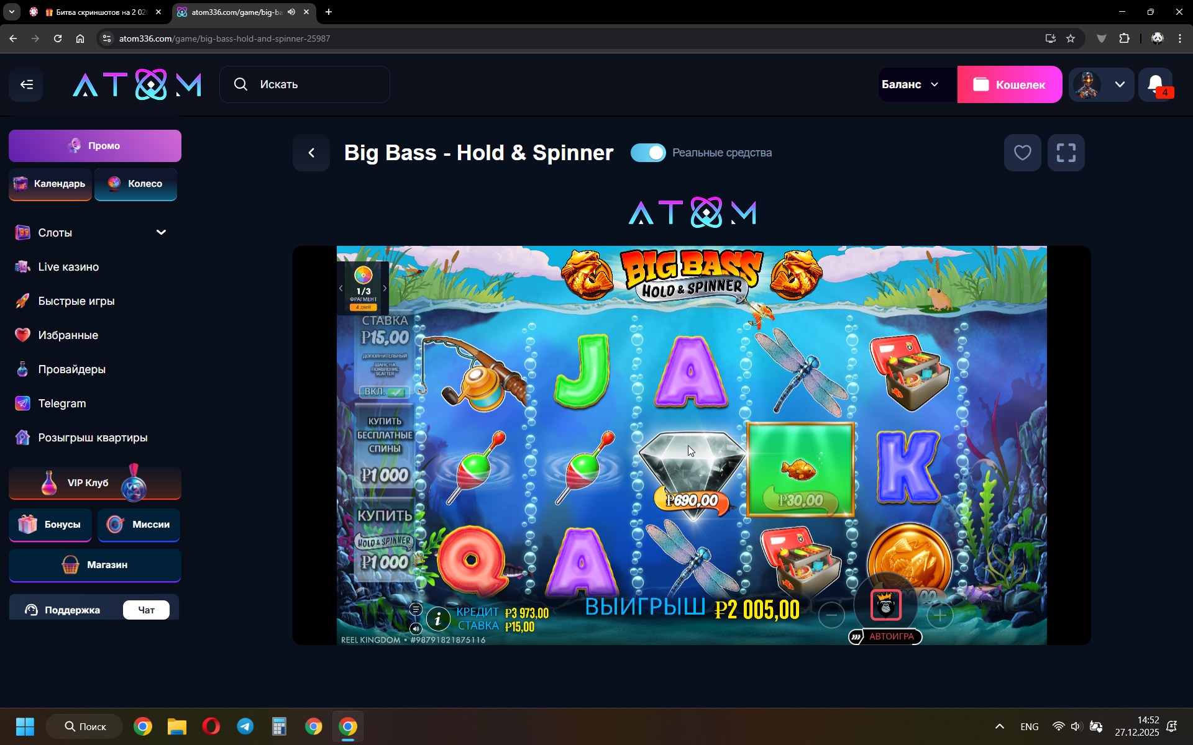The height and width of the screenshot is (745, 1193).
Task: Click the Искать search field
Action: (x=304, y=84)
